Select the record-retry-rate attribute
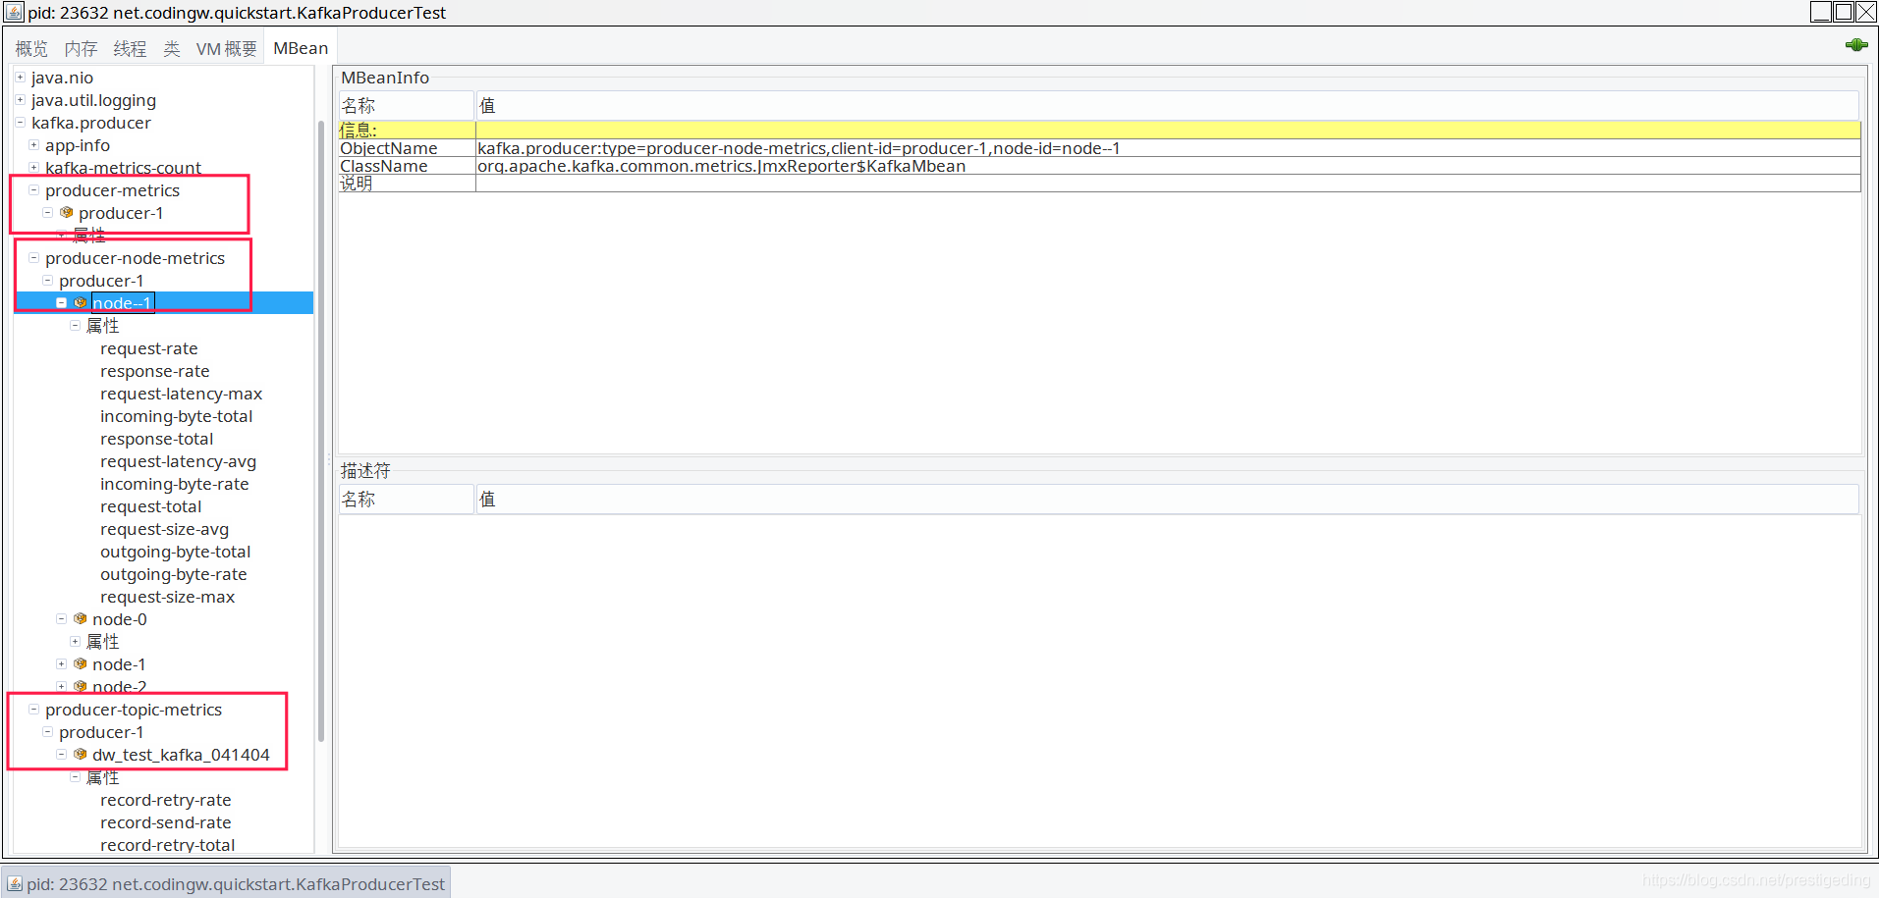This screenshot has height=898, width=1879. click(165, 800)
